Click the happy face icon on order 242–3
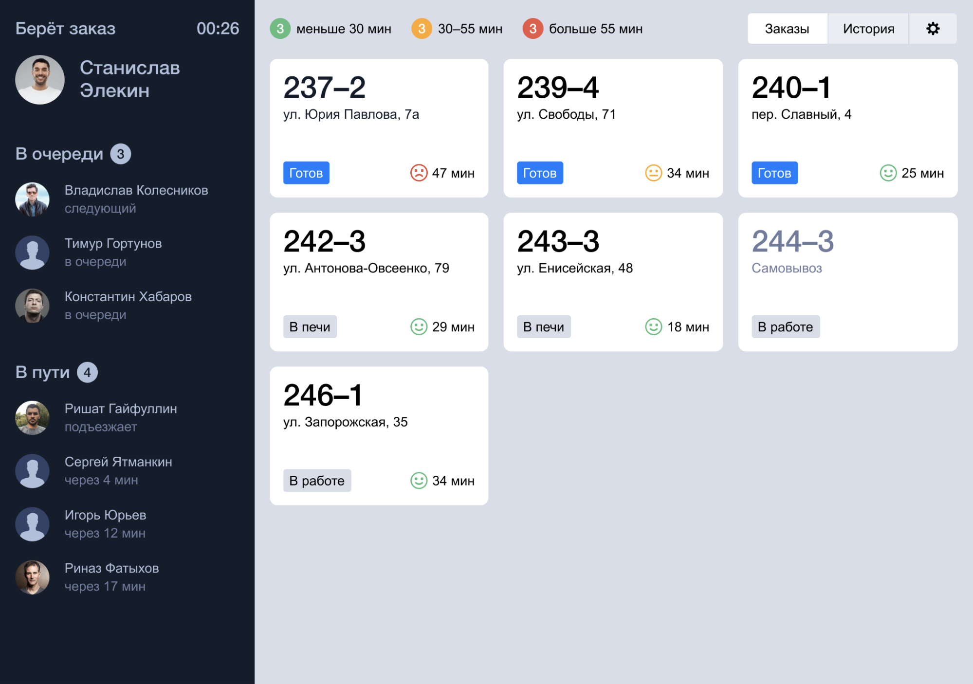Image resolution: width=973 pixels, height=684 pixels. (416, 326)
